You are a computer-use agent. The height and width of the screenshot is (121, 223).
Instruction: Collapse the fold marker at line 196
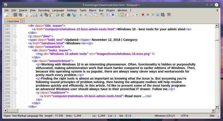tap(15, 61)
